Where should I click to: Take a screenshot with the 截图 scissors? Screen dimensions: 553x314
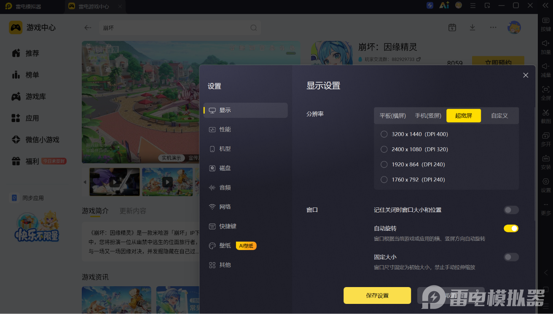[x=546, y=112]
